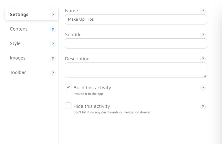Open help for the Name field

coord(203,11)
